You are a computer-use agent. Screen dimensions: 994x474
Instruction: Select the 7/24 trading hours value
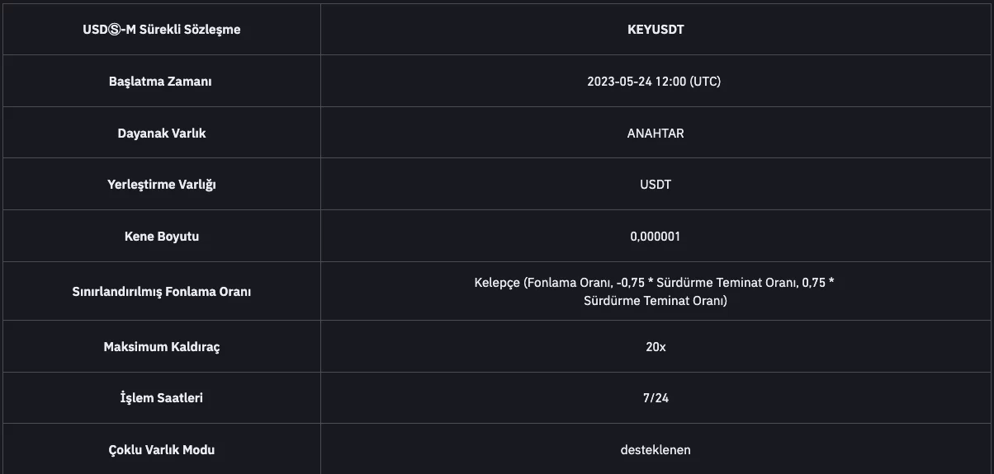click(656, 398)
